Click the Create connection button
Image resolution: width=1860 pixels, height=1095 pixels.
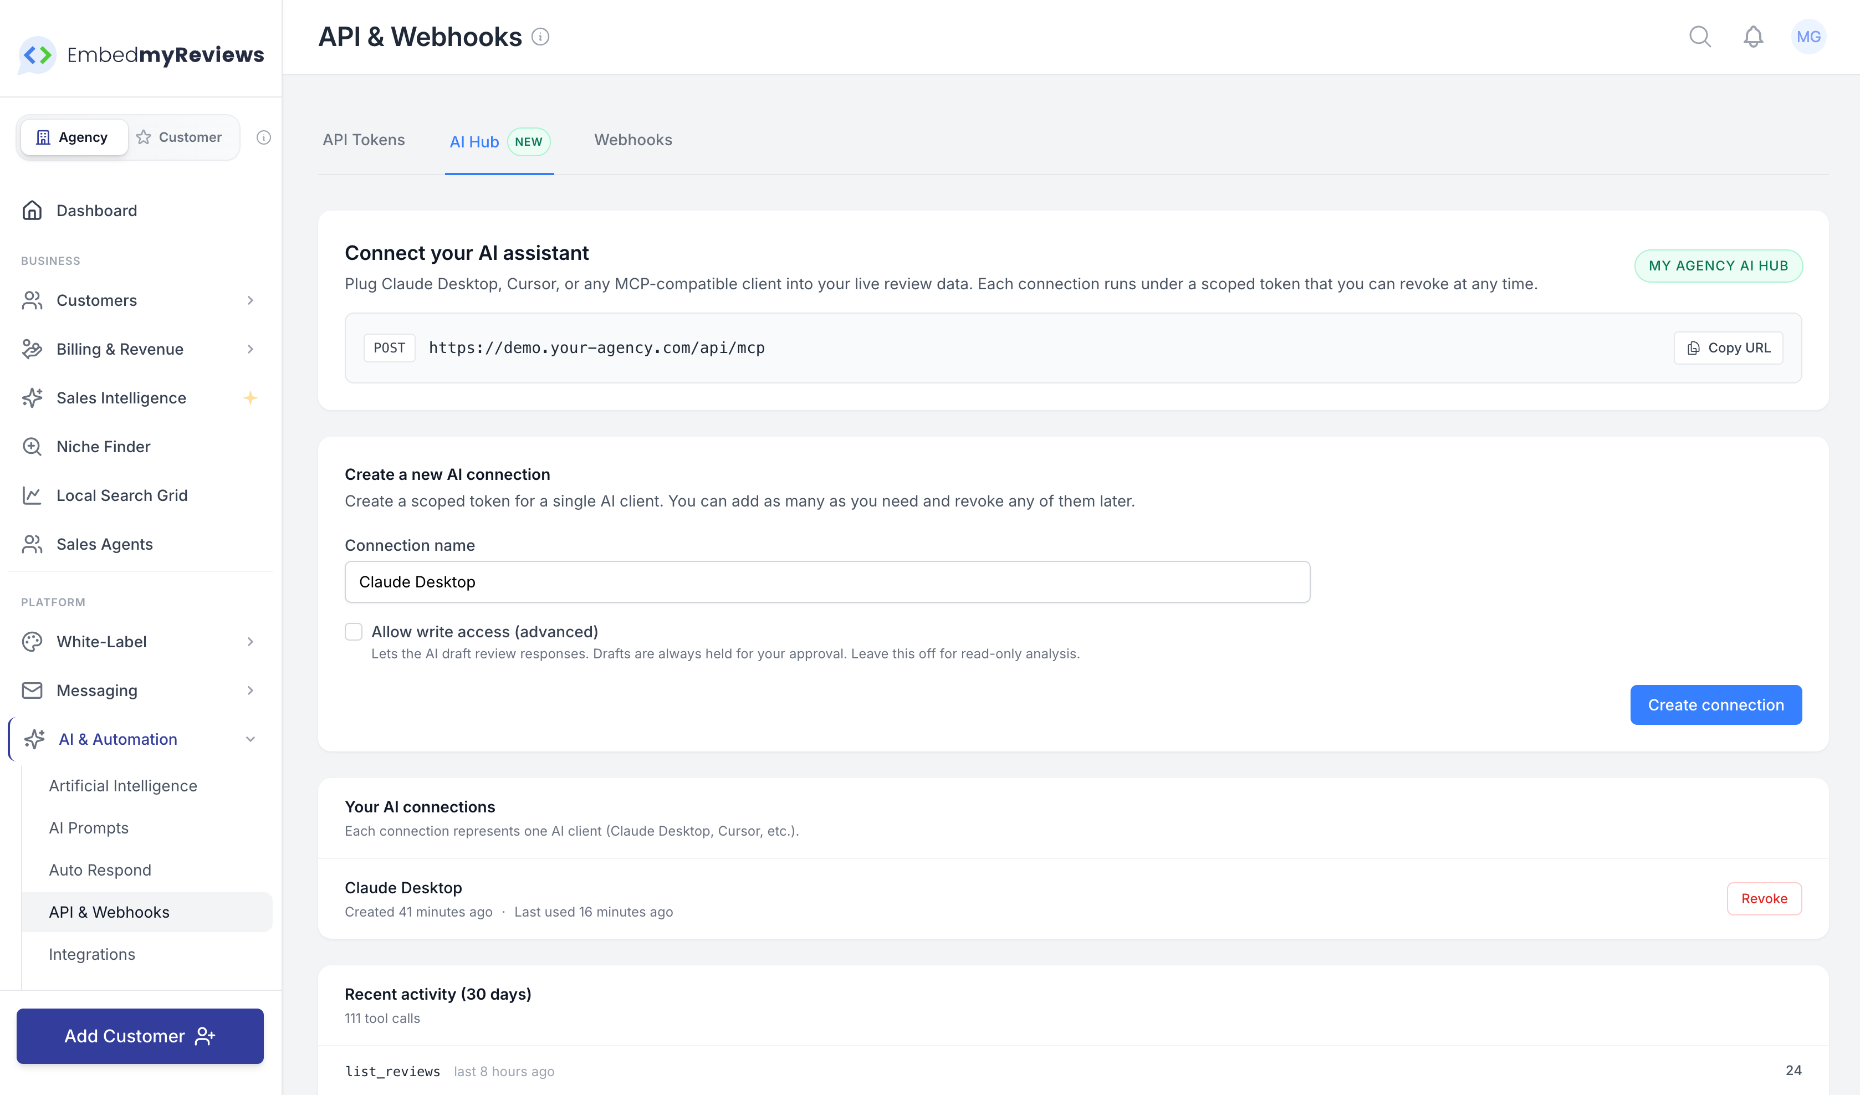click(x=1715, y=705)
